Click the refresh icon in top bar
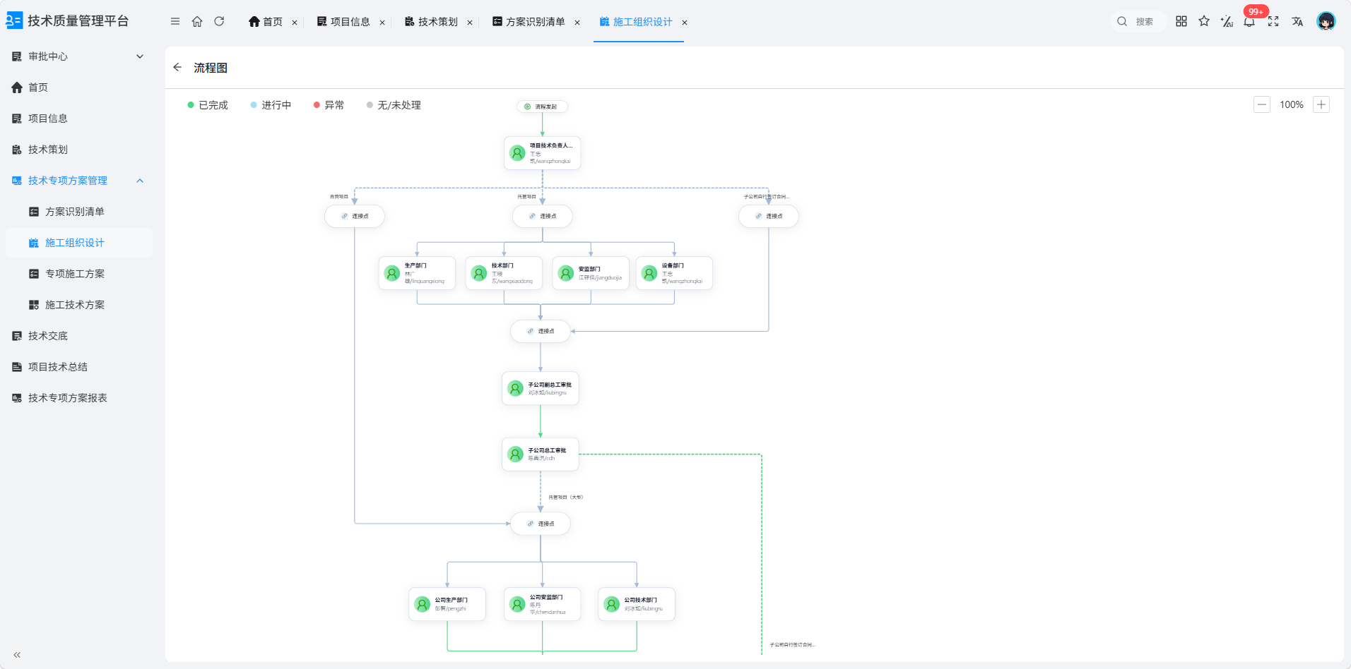Image resolution: width=1351 pixels, height=669 pixels. click(x=219, y=21)
